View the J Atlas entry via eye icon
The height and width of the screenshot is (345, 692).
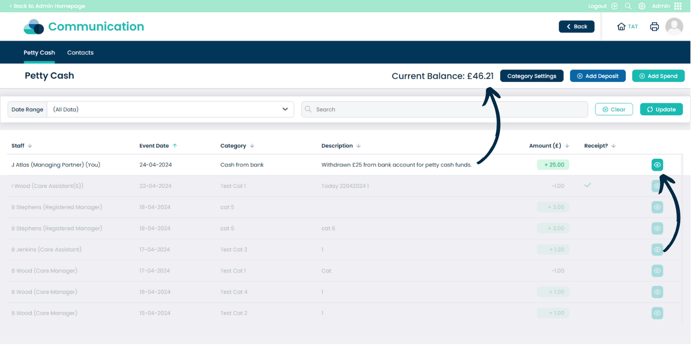[657, 165]
